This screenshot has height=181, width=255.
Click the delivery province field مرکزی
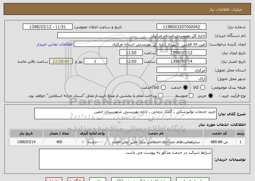tap(181, 70)
